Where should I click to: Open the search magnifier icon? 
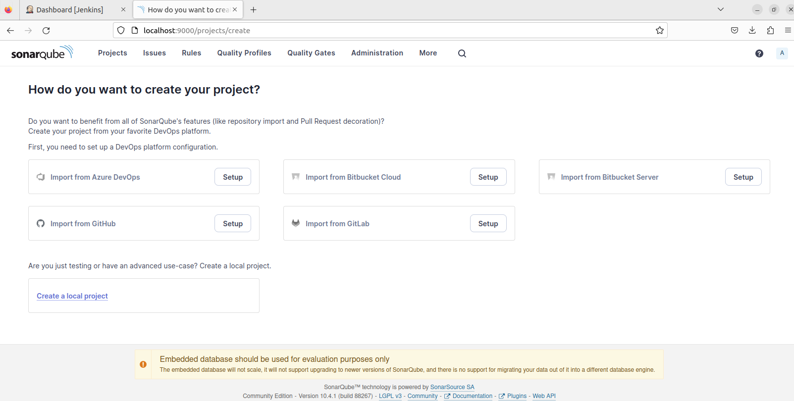(462, 53)
